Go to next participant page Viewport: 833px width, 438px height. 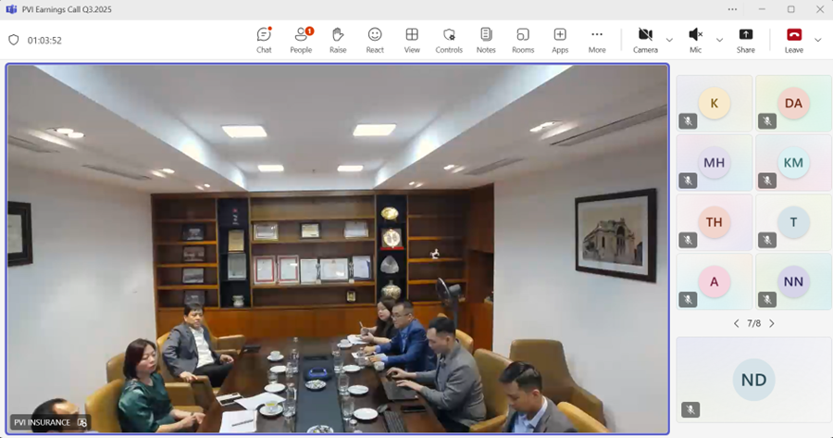[772, 323]
